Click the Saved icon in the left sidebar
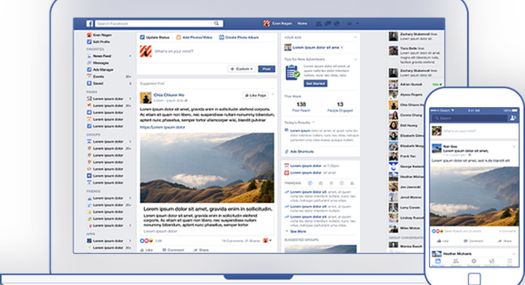The height and width of the screenshot is (285, 525). 89,83
